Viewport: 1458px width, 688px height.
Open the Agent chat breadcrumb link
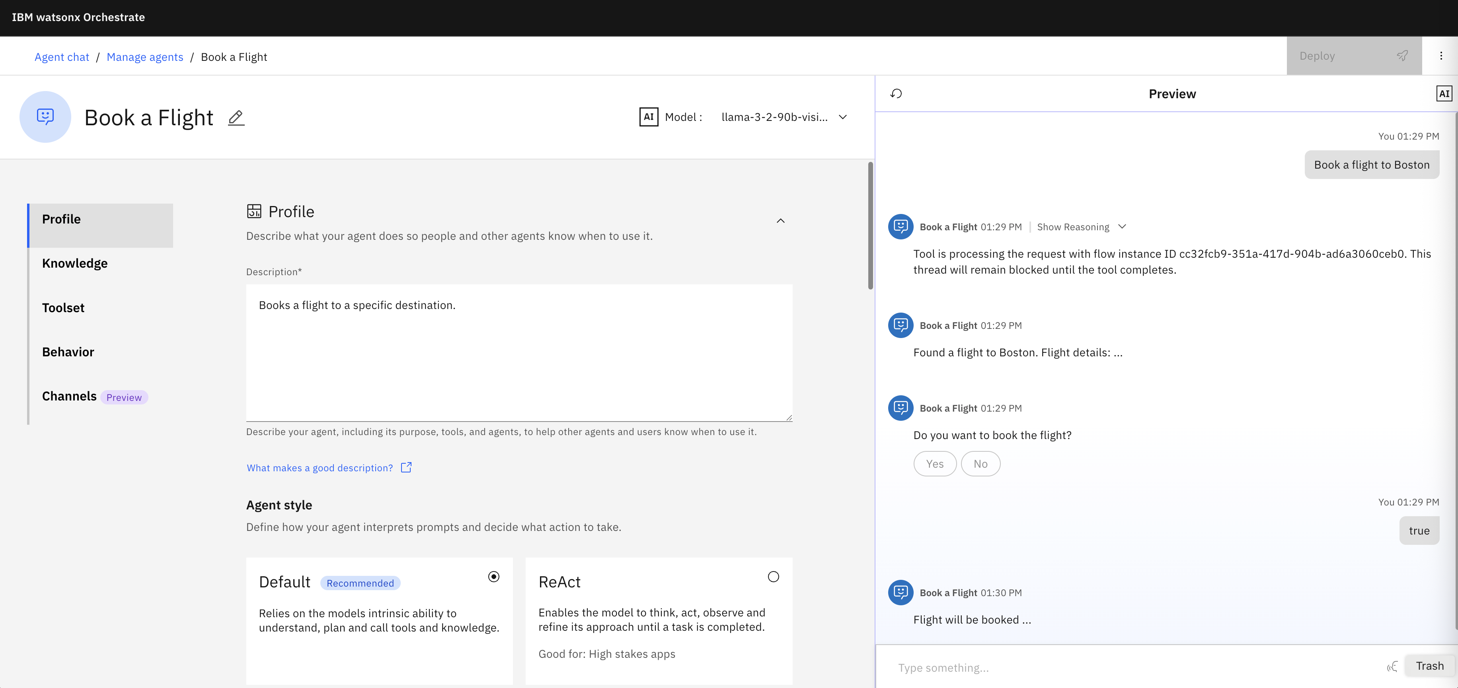[x=62, y=57]
